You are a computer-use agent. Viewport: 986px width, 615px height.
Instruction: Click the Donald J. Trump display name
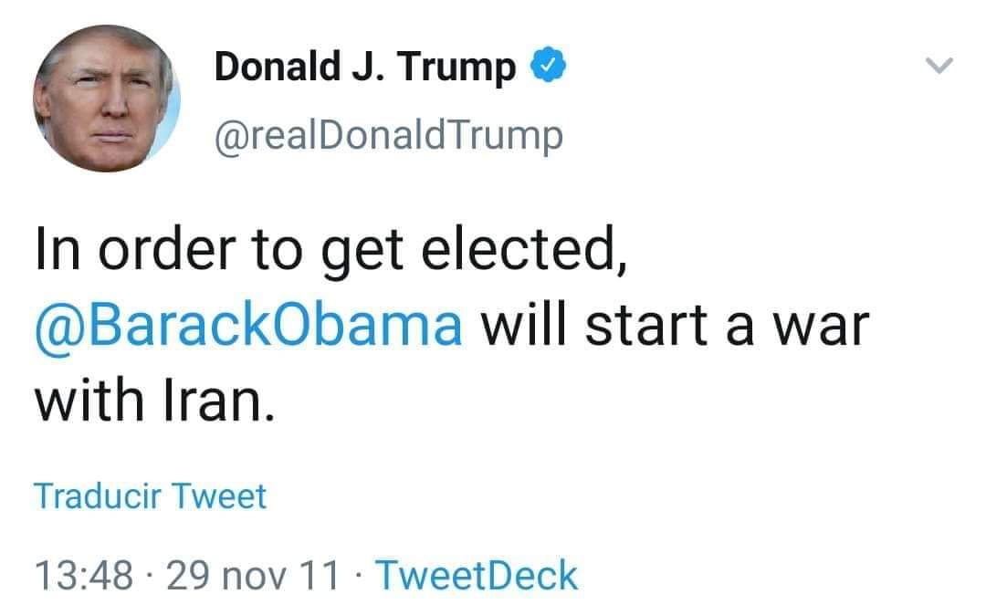coord(365,68)
